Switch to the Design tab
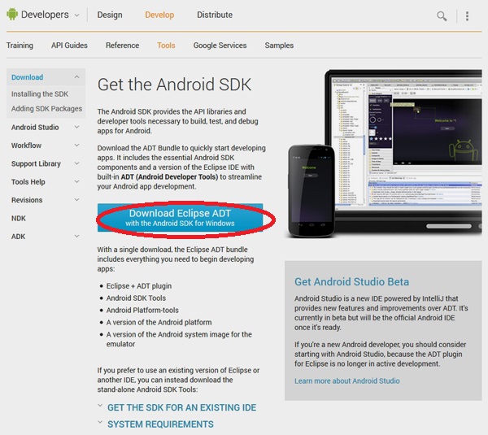The image size is (488, 435). click(x=110, y=15)
